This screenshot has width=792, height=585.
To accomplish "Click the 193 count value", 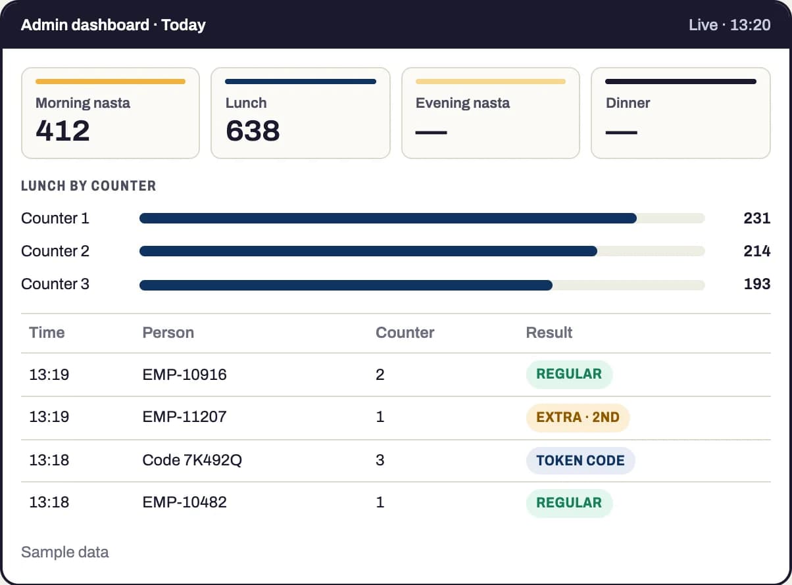I will (x=757, y=284).
